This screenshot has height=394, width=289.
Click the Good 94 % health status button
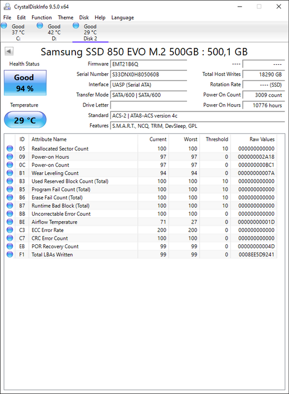(25, 83)
